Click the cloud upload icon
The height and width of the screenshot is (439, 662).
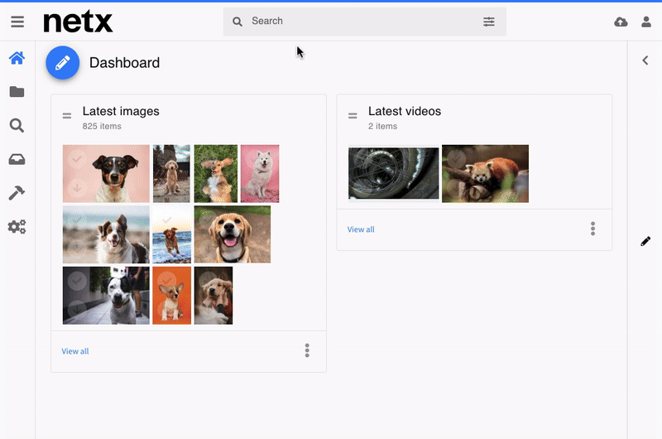tap(621, 22)
